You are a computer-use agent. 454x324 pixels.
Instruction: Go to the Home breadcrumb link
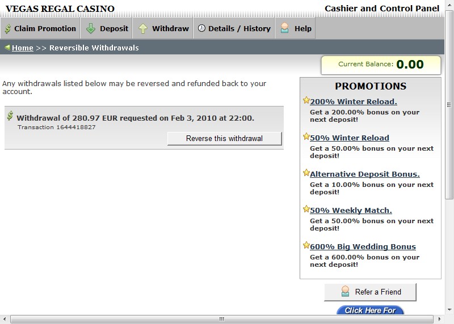pos(23,48)
